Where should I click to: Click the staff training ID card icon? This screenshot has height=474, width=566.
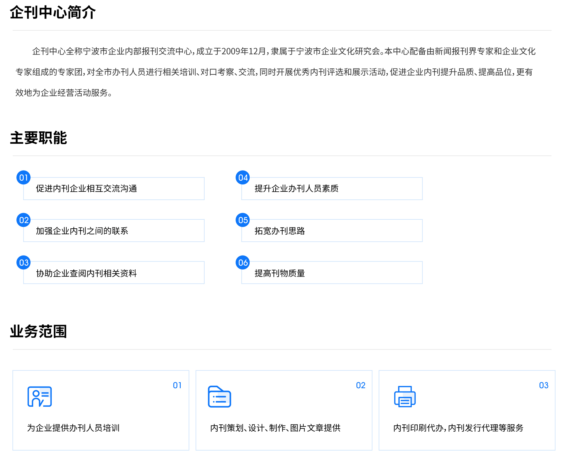[40, 396]
